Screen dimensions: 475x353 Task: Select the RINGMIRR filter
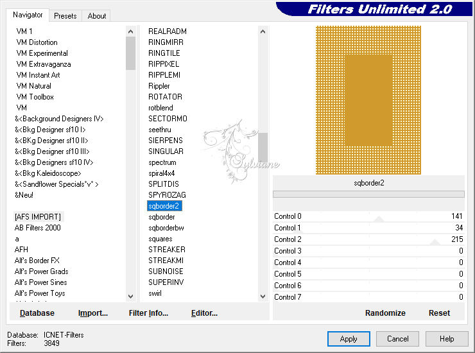pos(166,42)
